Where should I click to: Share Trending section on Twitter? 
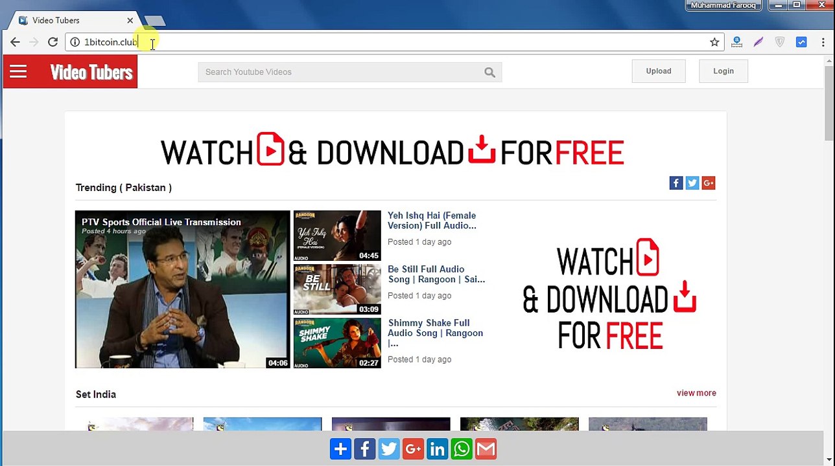click(692, 183)
